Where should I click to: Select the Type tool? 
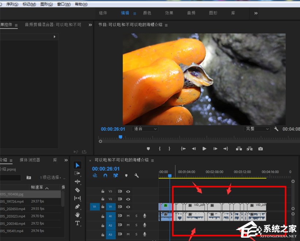click(77, 223)
